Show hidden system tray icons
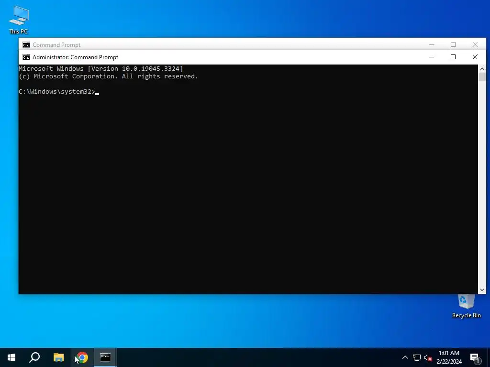 tap(405, 357)
